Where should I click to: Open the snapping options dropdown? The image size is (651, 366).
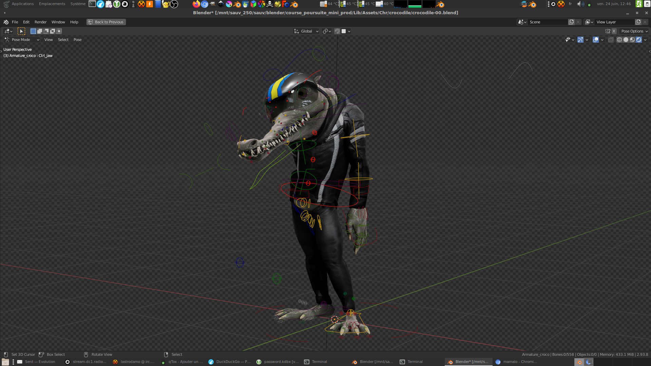(x=346, y=31)
